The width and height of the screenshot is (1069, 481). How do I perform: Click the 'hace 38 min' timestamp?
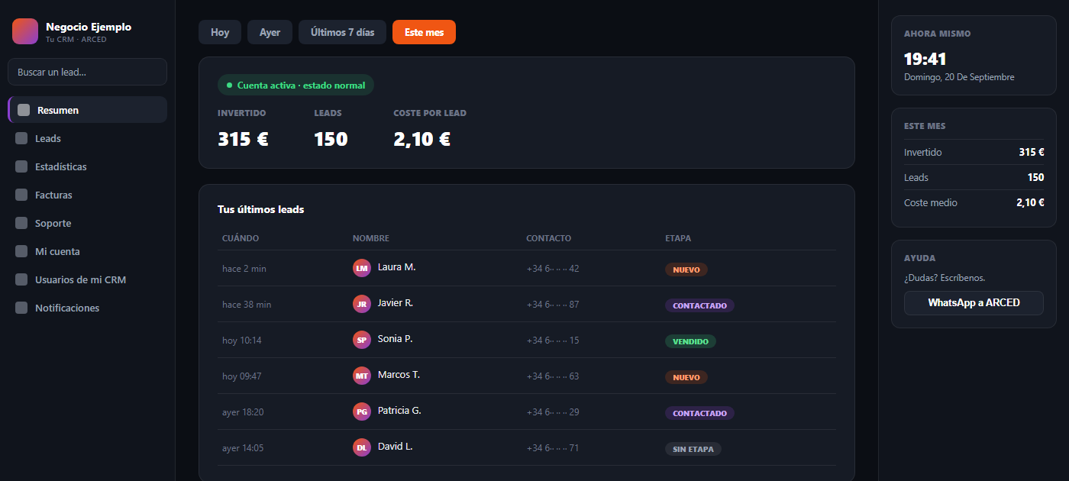[x=247, y=305]
